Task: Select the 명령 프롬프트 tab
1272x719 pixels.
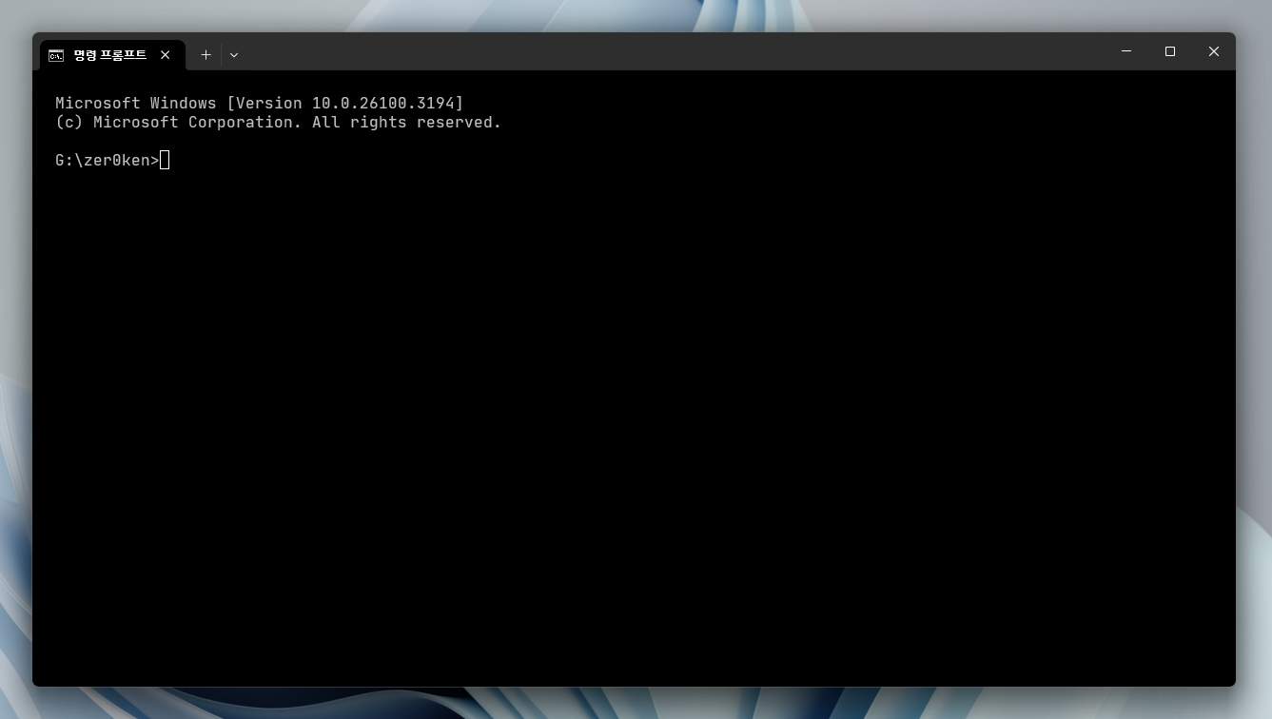Action: [112, 55]
